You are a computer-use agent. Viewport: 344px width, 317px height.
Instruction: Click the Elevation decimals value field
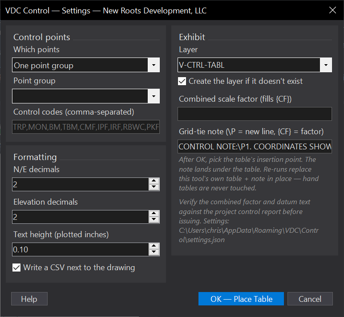pos(81,217)
